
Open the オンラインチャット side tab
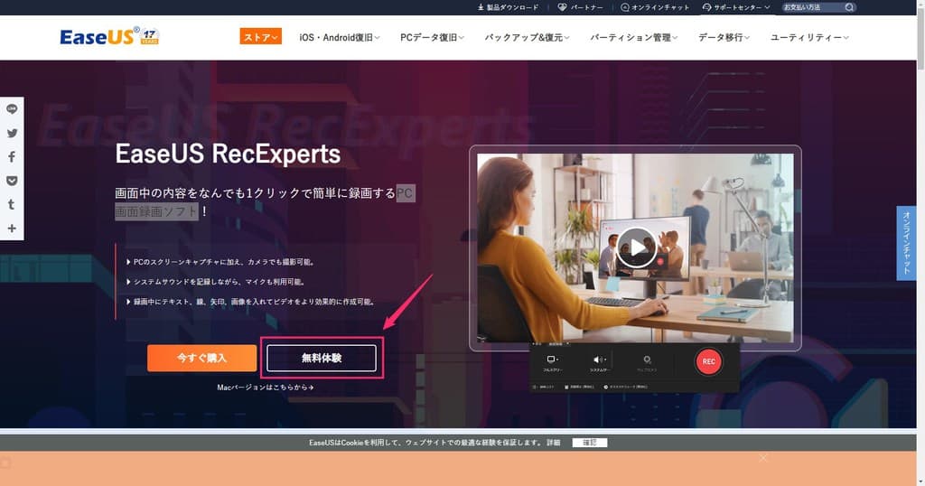[906, 243]
